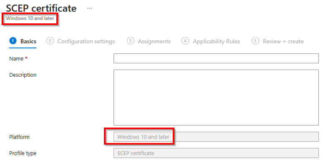The width and height of the screenshot is (328, 168).
Task: Go to Configuration settings step
Action: tap(81, 41)
